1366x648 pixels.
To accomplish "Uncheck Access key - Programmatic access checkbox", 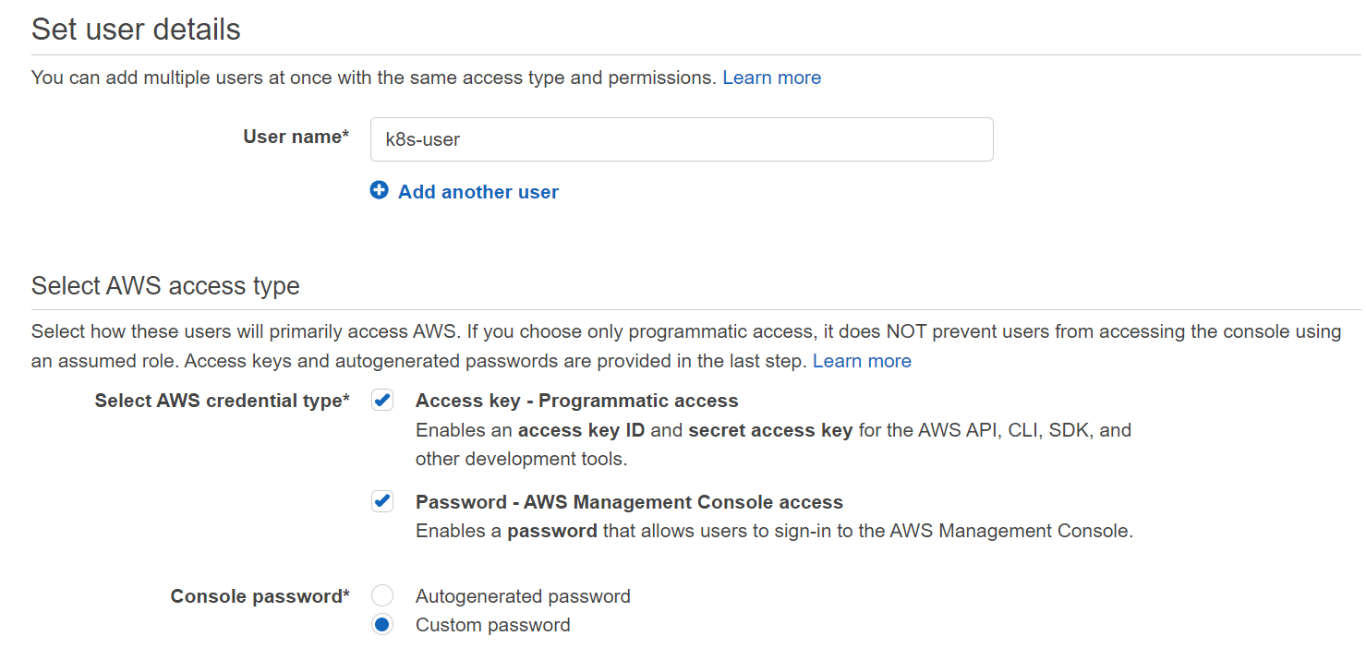I will pos(381,400).
